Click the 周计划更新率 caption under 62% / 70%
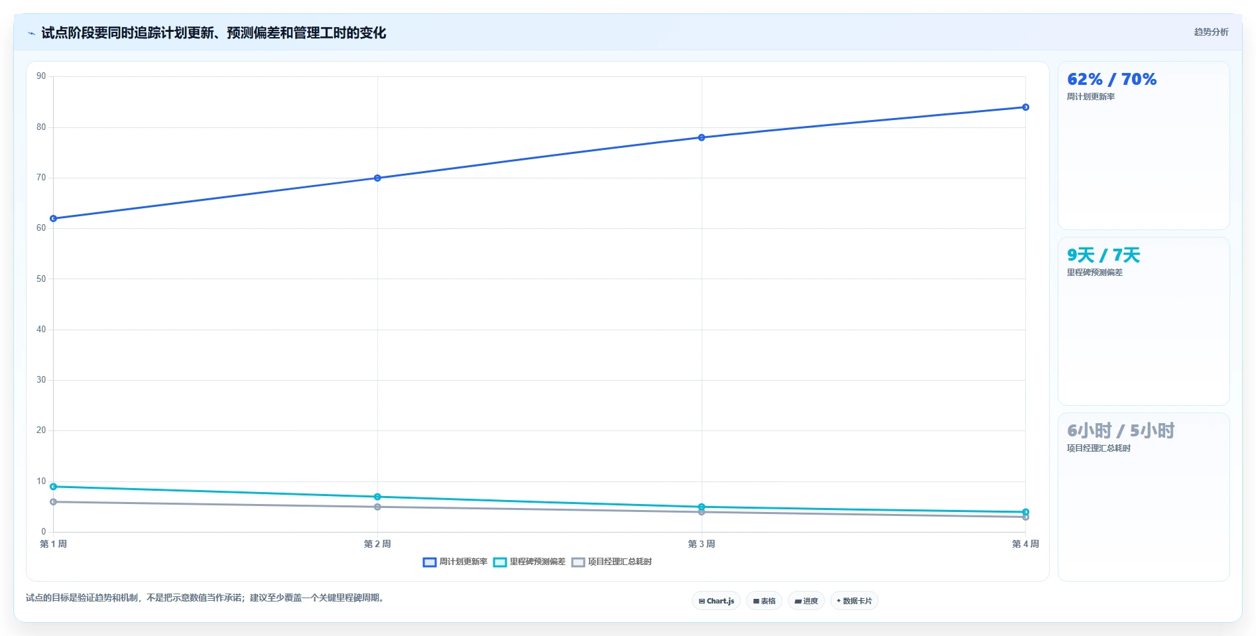The width and height of the screenshot is (1256, 636). pyautogui.click(x=1091, y=97)
